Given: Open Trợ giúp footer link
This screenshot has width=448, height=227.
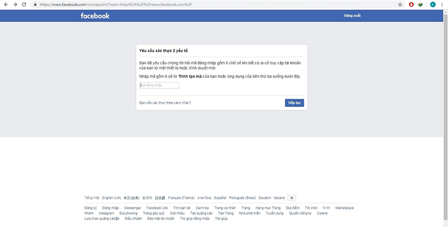Looking at the screenshot, I should [221, 218].
